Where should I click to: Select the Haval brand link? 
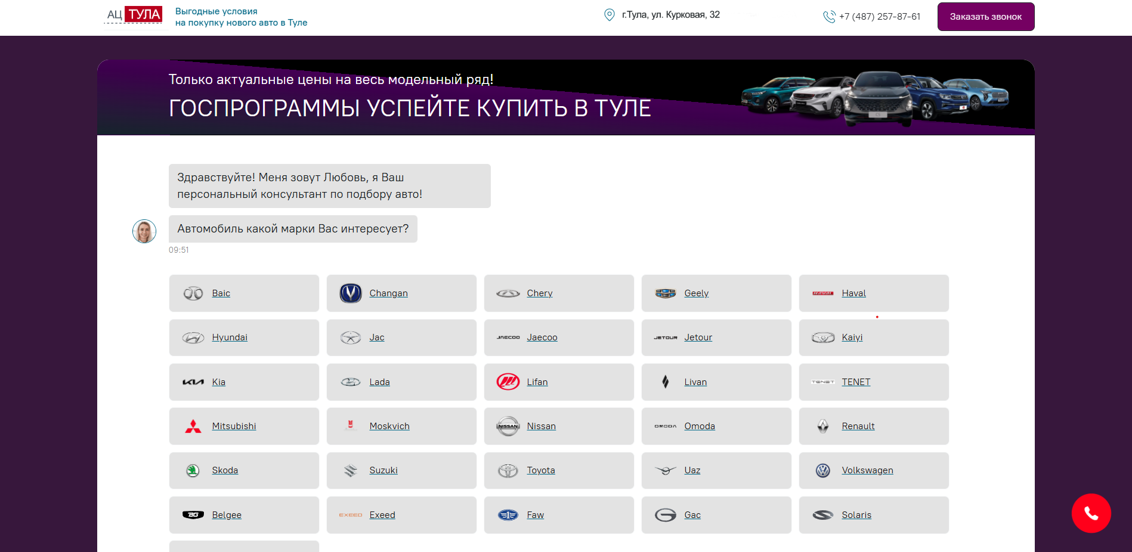tap(854, 293)
